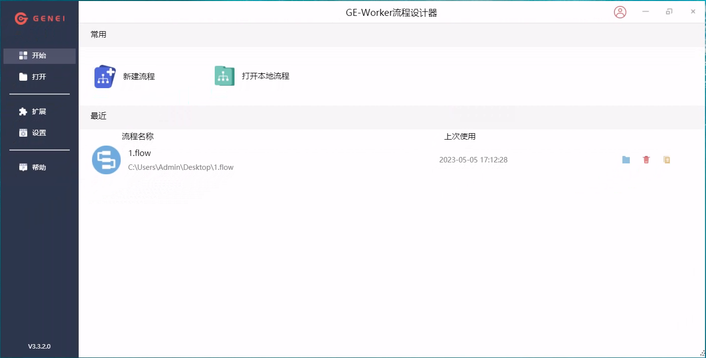Open the 开始 start section
The height and width of the screenshot is (358, 706).
[x=40, y=56]
